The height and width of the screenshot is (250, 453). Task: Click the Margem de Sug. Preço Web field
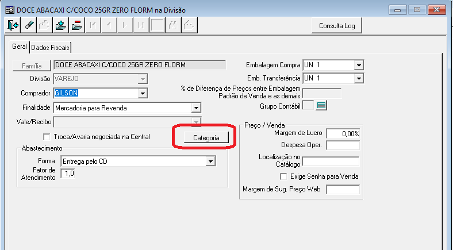(x=343, y=190)
